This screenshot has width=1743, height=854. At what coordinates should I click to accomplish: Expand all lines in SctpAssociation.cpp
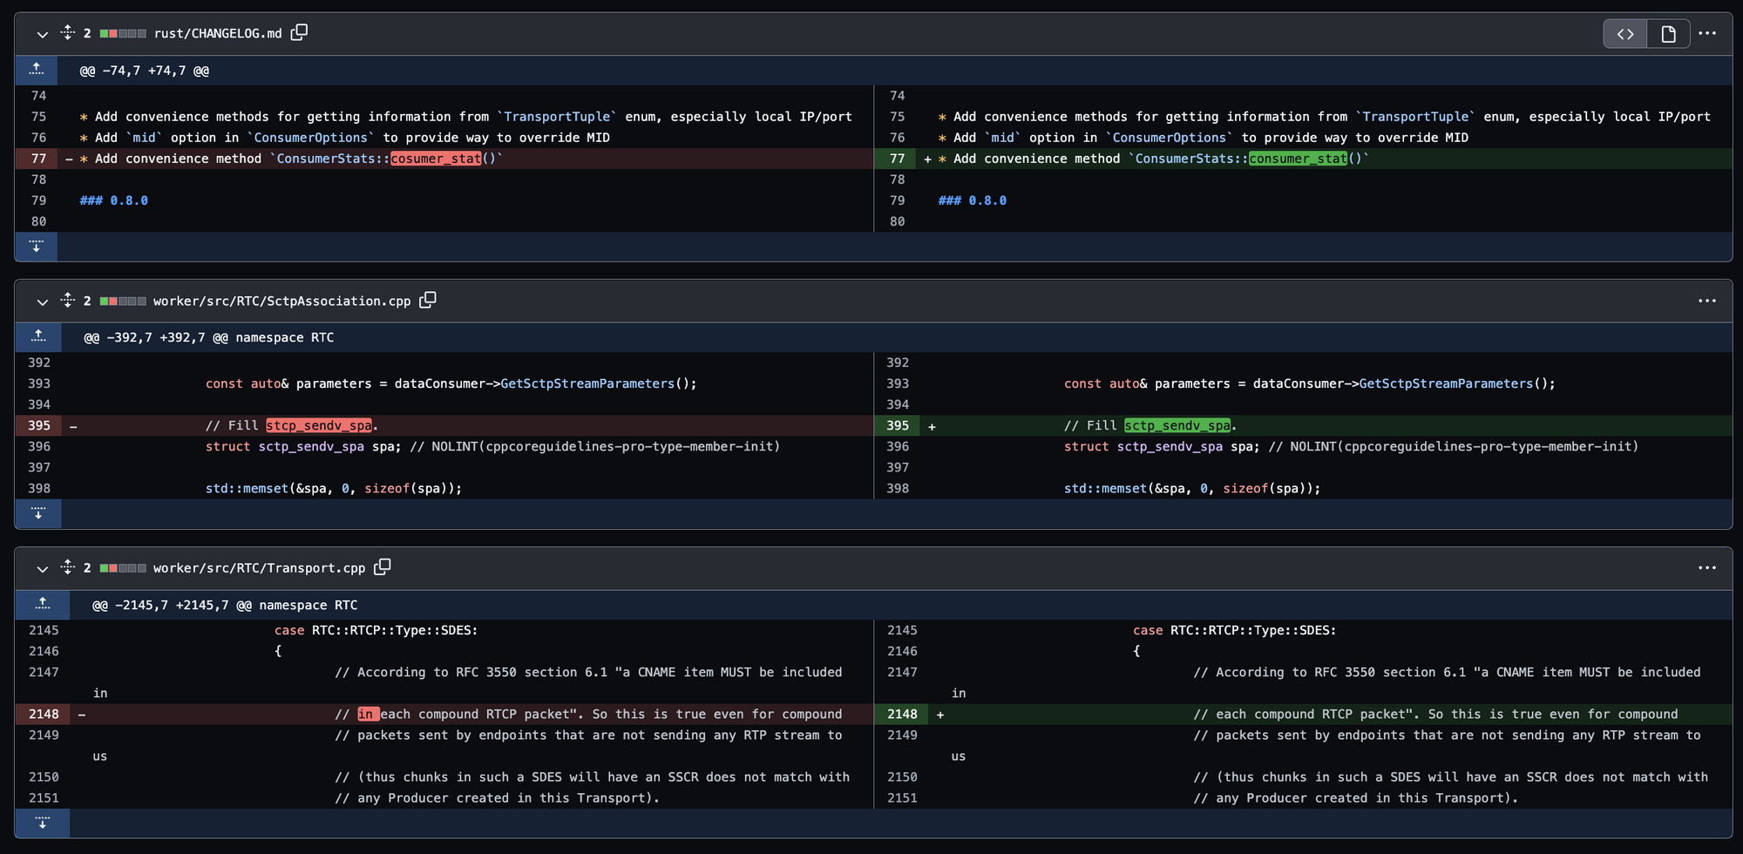[x=68, y=301]
